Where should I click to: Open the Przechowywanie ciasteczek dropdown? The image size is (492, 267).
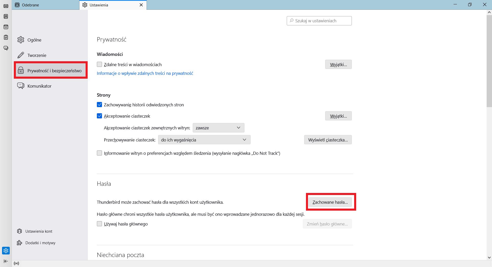(x=204, y=140)
